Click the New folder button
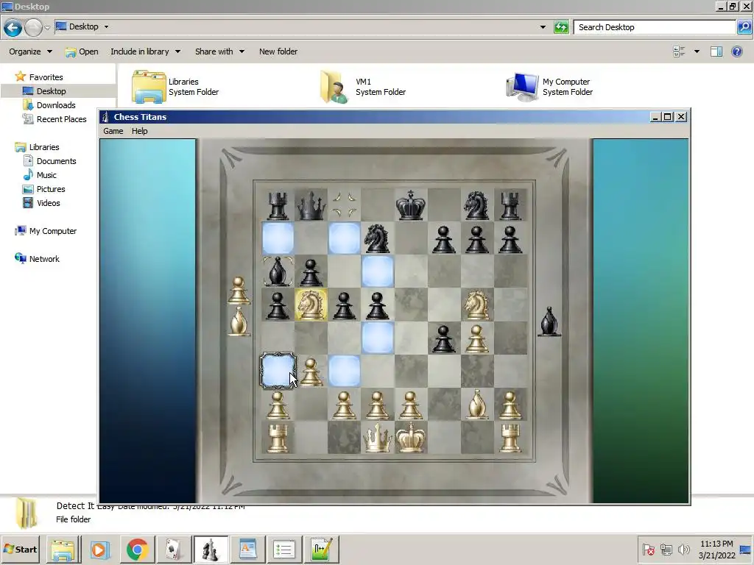This screenshot has width=754, height=565. pyautogui.click(x=278, y=51)
